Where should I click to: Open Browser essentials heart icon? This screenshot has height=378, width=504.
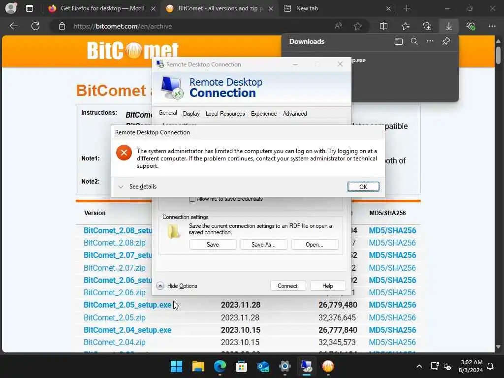[471, 26]
